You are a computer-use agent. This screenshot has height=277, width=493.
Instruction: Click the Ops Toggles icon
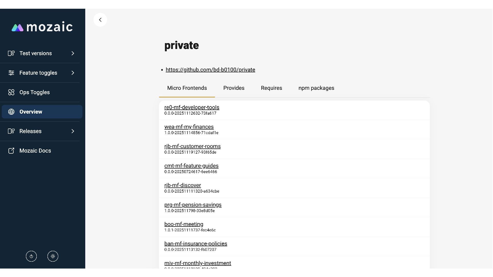[x=11, y=92]
